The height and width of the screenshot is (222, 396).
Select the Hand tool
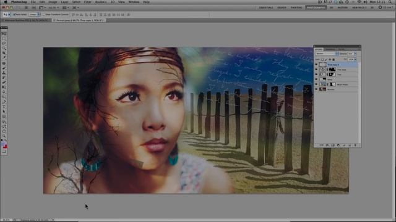tap(4, 131)
